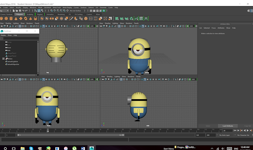Click frame 60 on the time slider
The height and width of the screenshot is (150, 253).
click(108, 131)
